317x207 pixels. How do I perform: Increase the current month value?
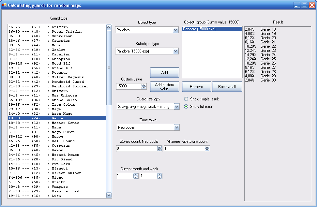[x=136, y=175]
